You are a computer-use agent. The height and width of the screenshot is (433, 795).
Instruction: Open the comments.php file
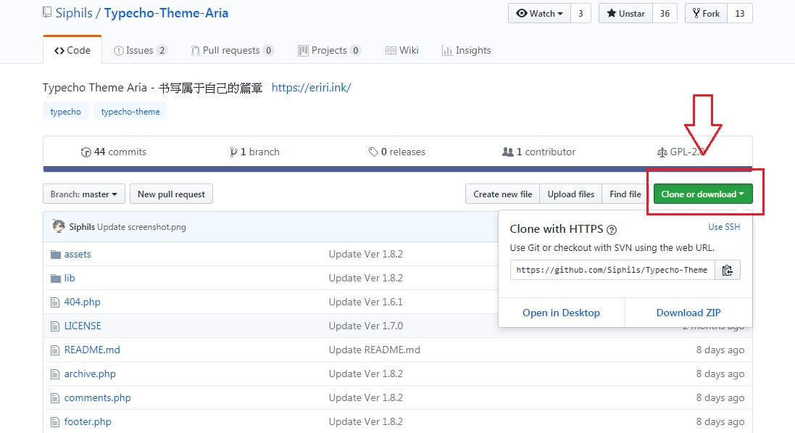pyautogui.click(x=97, y=398)
